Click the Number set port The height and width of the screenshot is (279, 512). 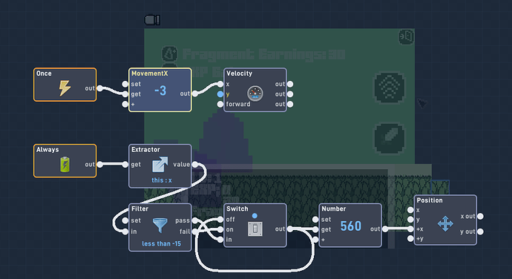(x=315, y=220)
